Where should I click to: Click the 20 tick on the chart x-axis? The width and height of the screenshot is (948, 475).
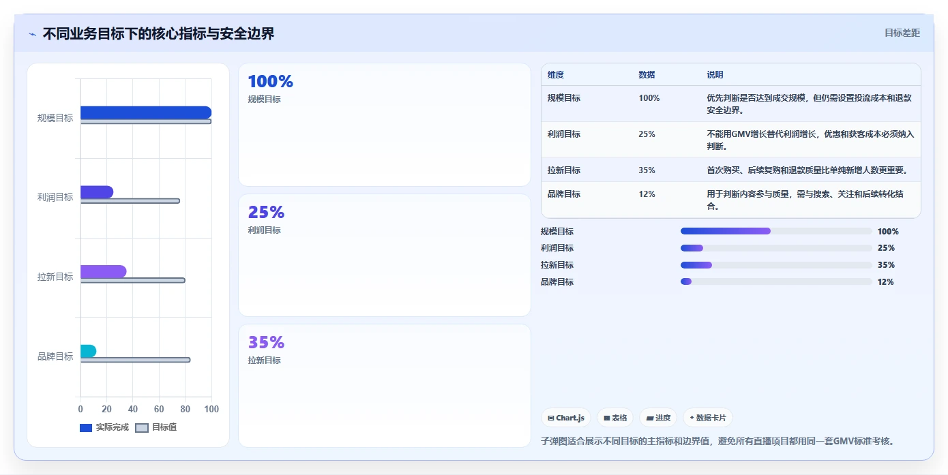coord(106,409)
